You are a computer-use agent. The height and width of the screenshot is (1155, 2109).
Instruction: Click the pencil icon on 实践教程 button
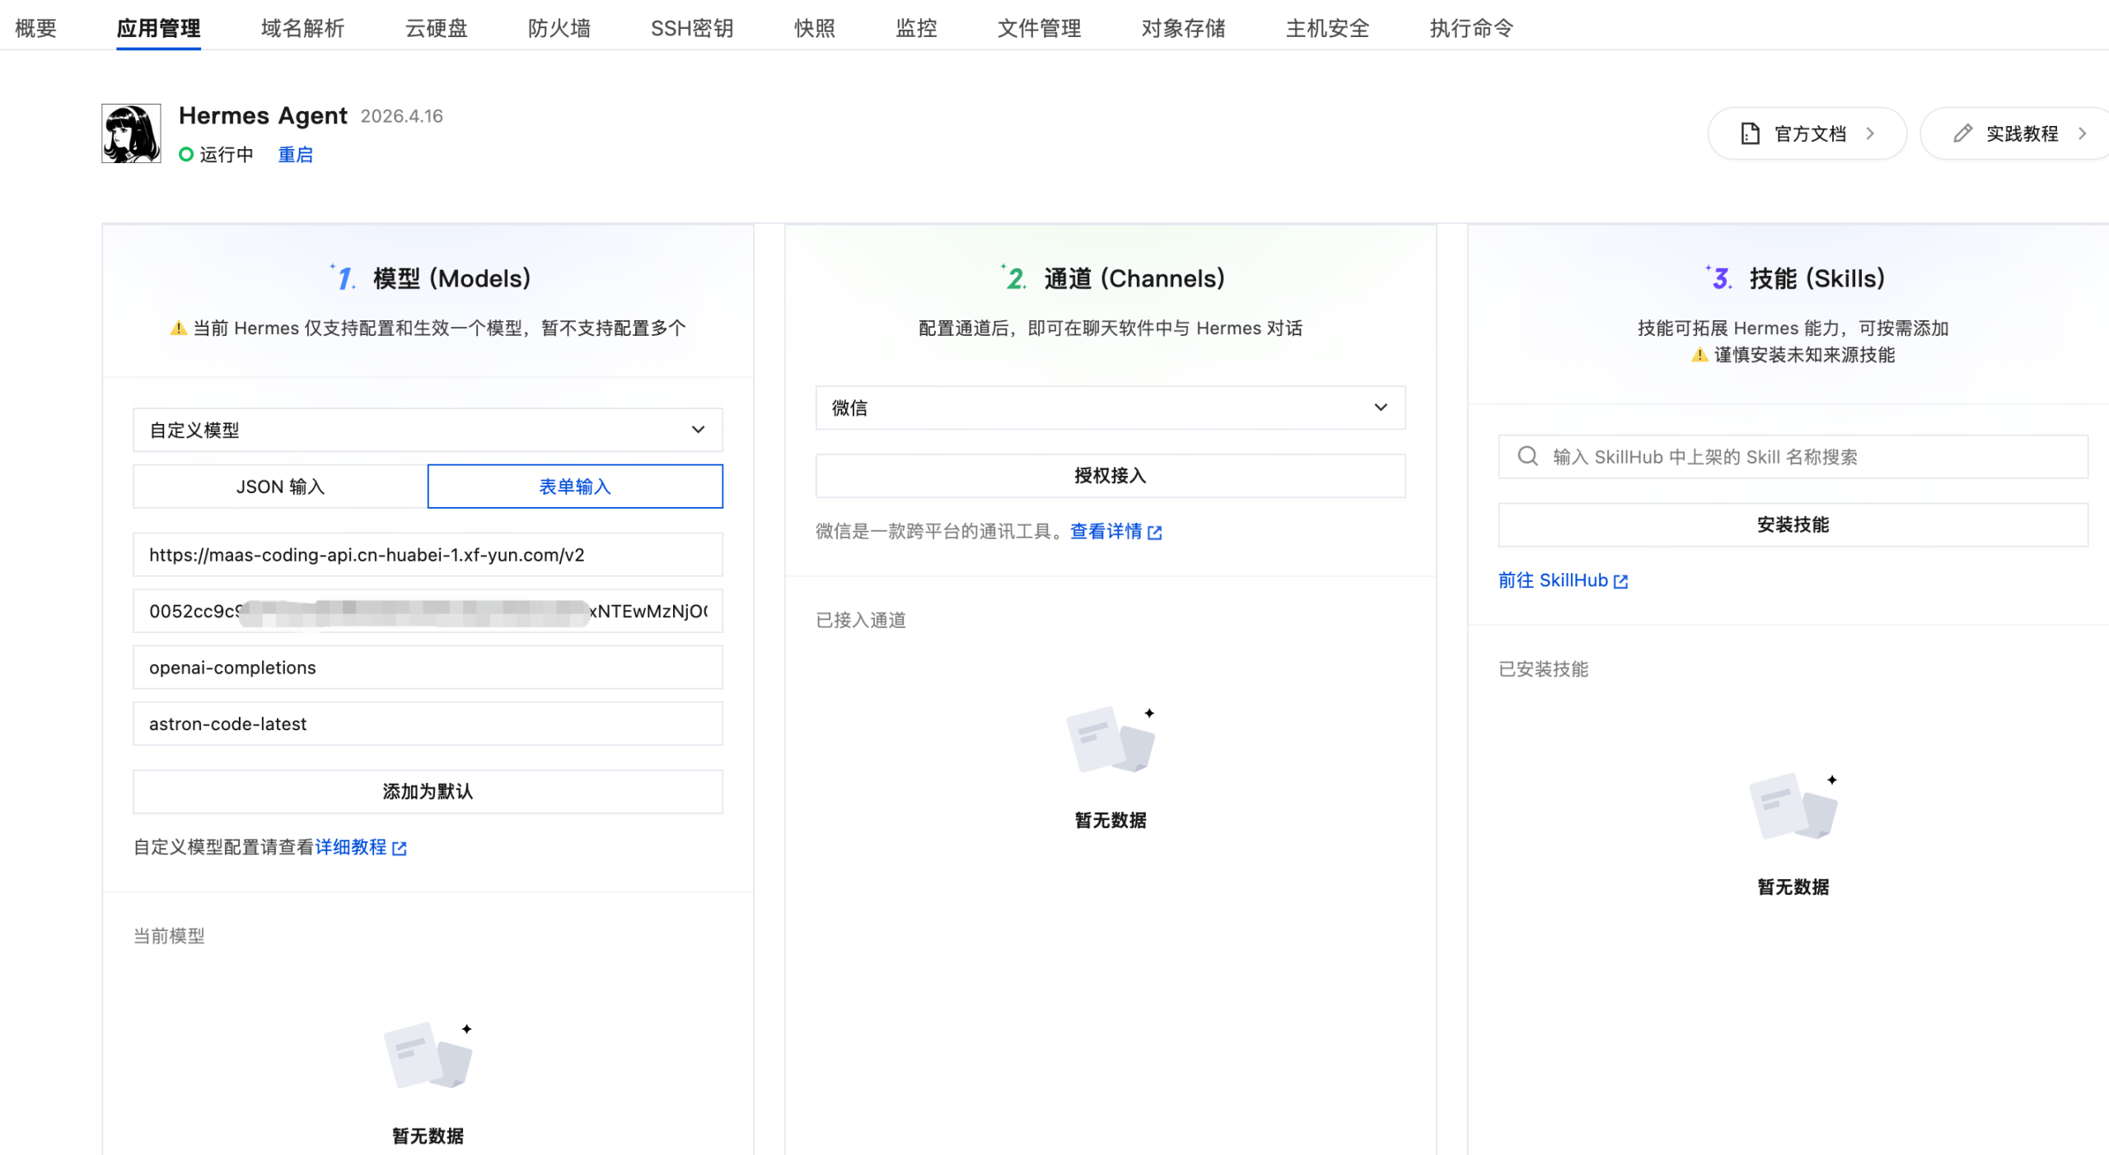click(x=1963, y=133)
